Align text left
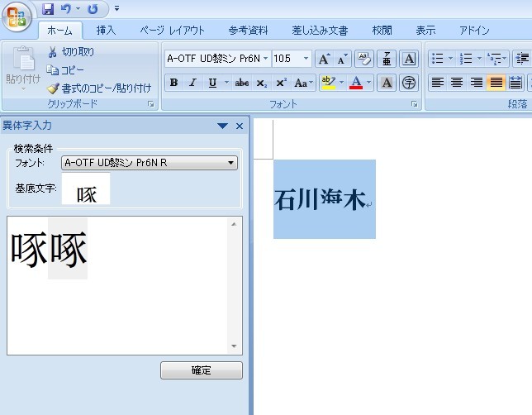 click(x=437, y=83)
